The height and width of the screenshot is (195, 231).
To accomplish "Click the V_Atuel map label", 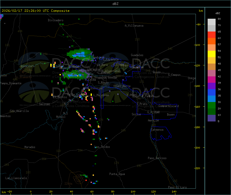I will [132, 95].
